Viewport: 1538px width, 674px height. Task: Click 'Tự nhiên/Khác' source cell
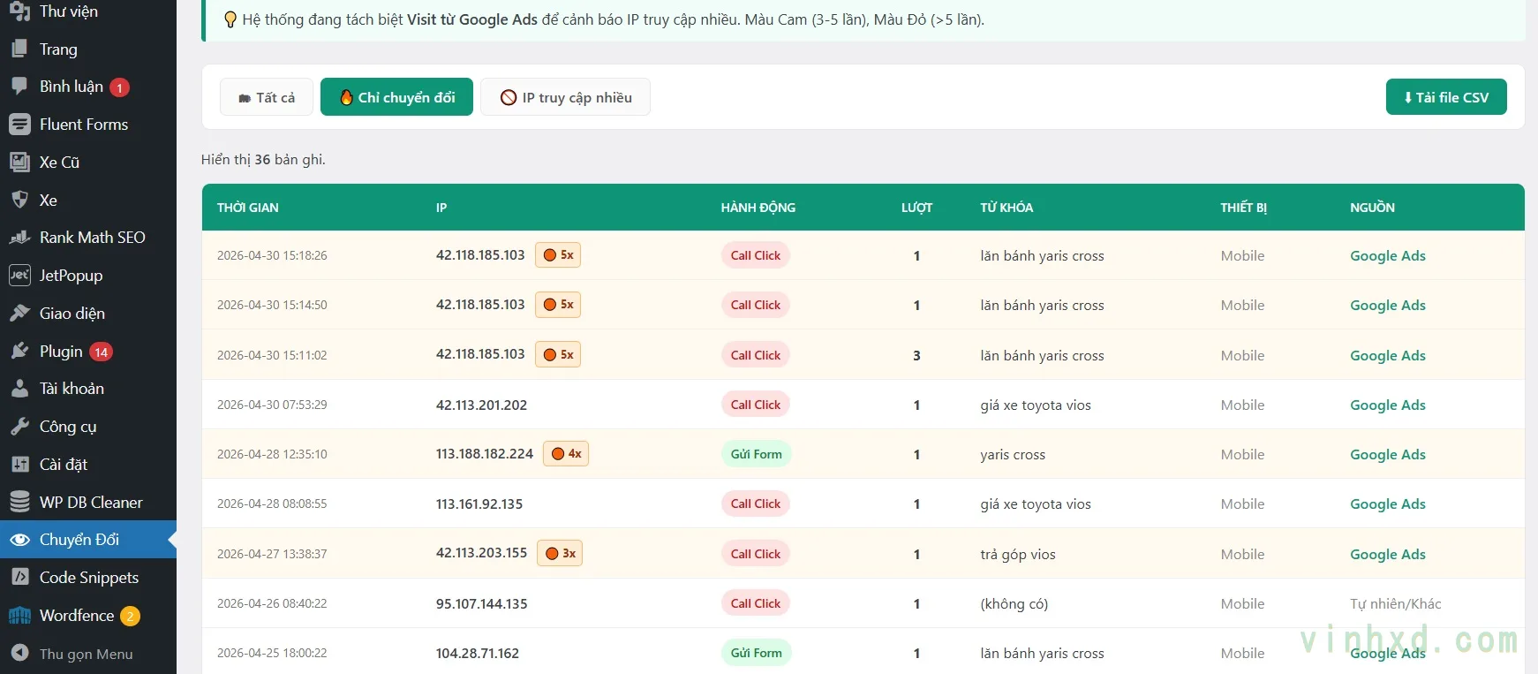1396,603
